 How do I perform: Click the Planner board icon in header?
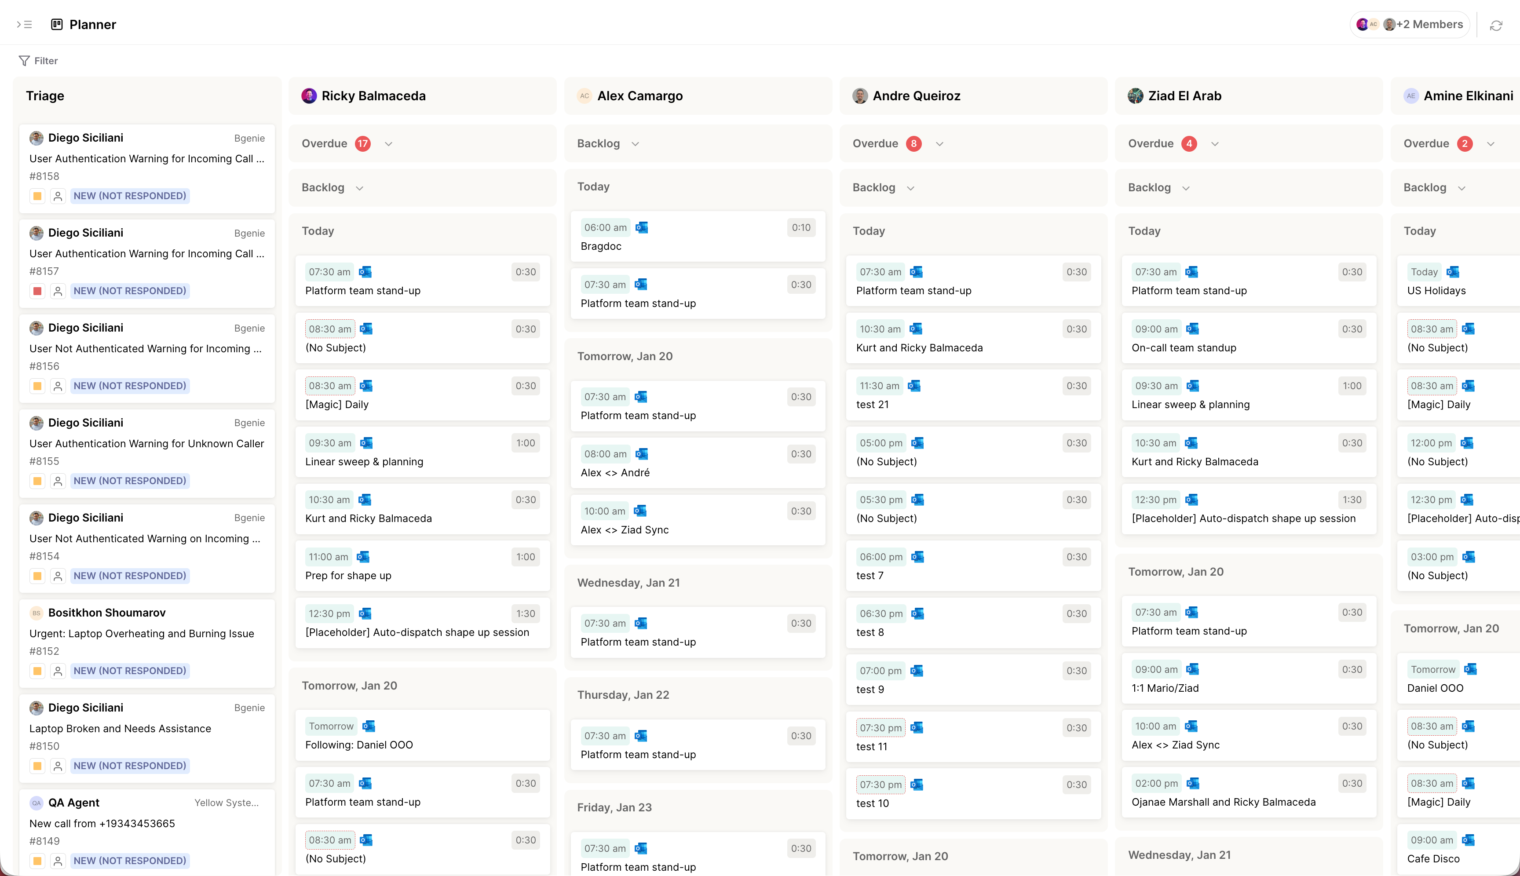coord(57,25)
